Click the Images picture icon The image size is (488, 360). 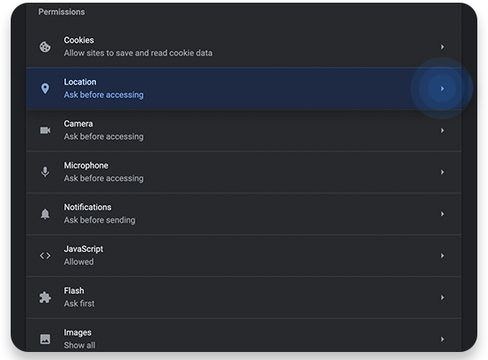click(x=45, y=340)
